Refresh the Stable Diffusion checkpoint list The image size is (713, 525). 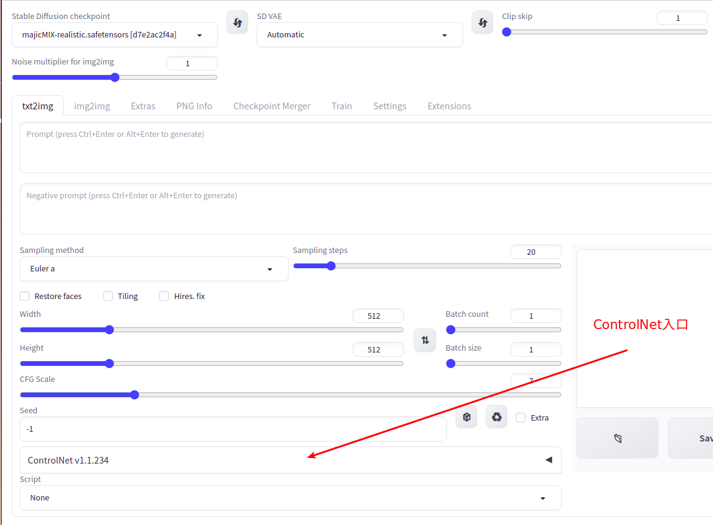[x=238, y=22]
